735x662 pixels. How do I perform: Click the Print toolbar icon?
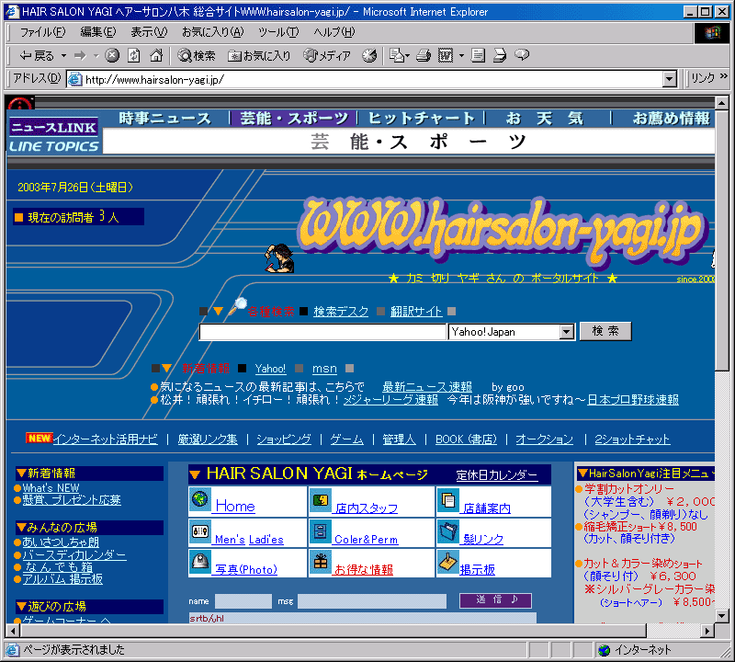424,55
